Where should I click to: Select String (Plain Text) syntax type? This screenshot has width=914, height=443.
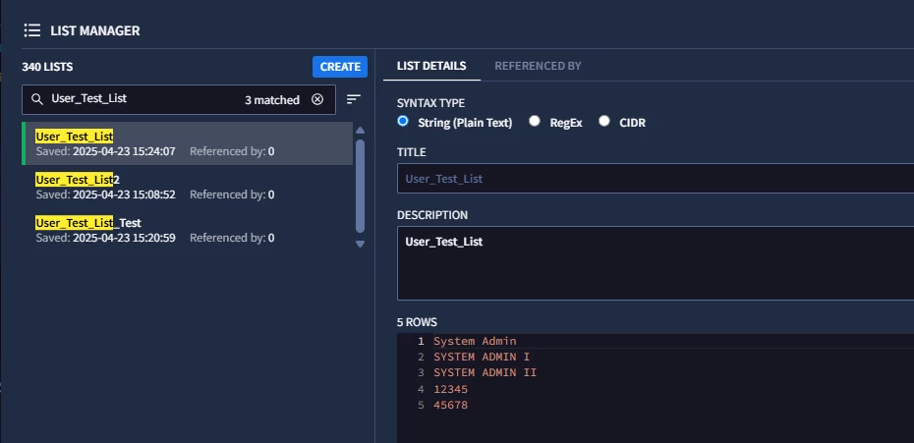(403, 121)
